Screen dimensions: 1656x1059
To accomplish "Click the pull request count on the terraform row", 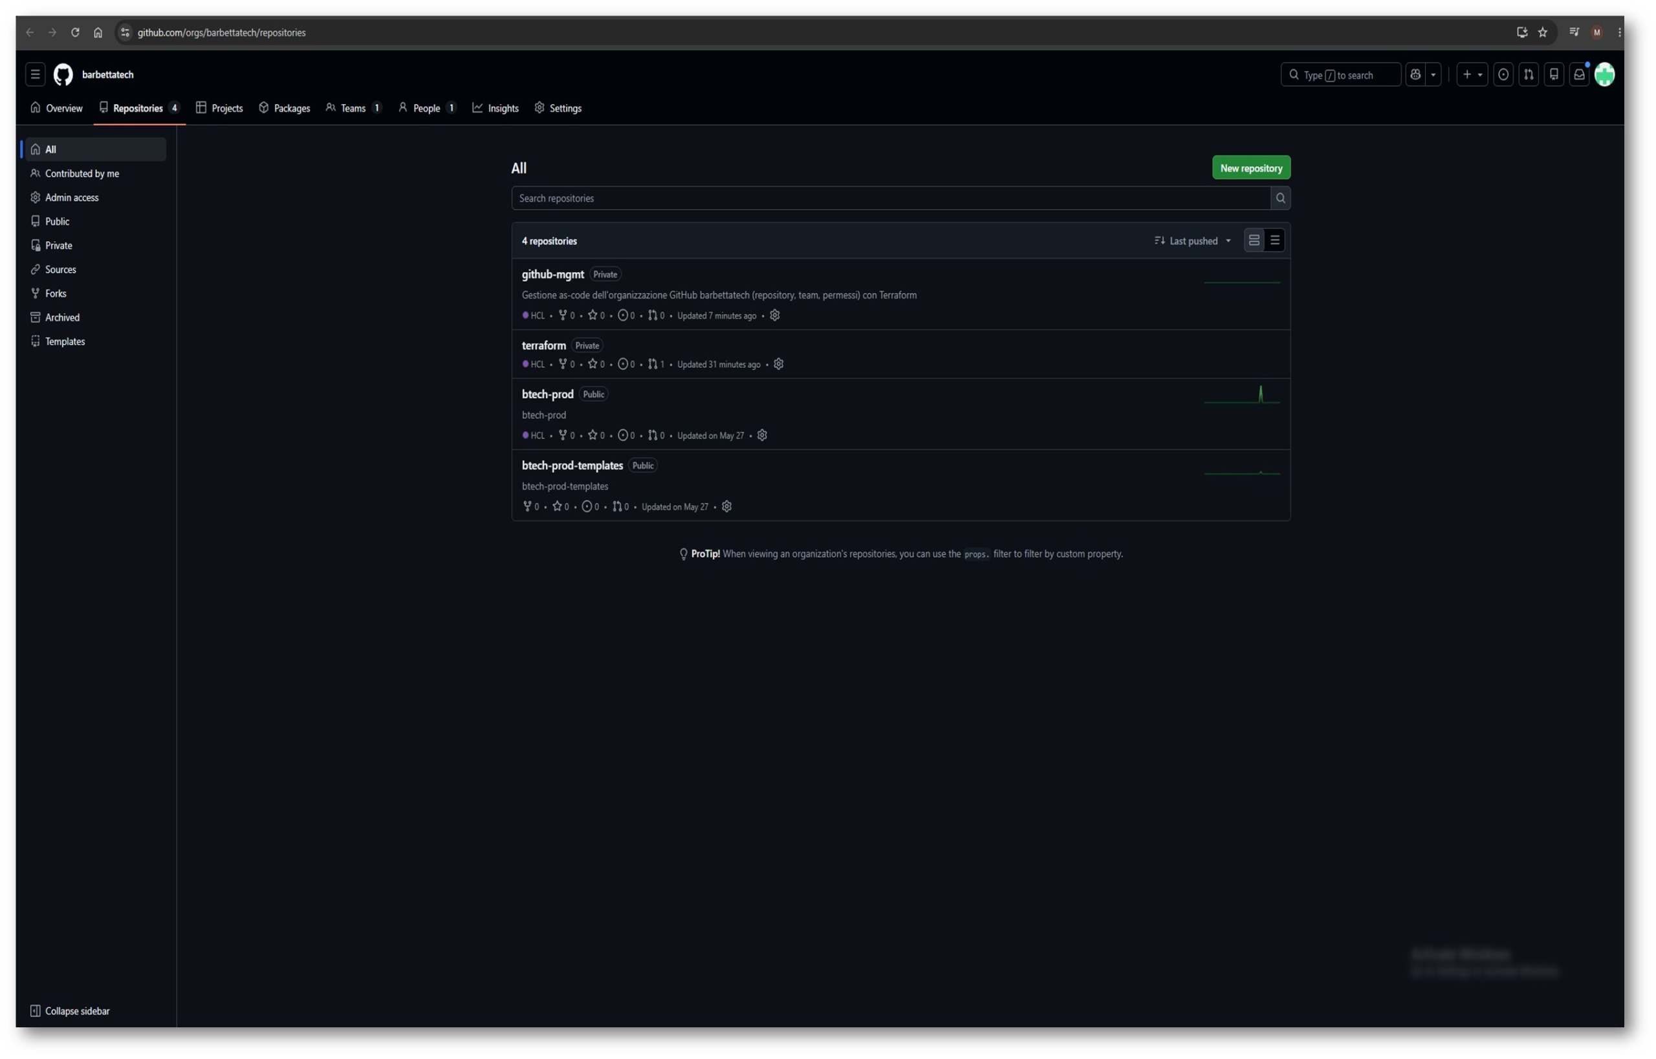I will tap(657, 364).
